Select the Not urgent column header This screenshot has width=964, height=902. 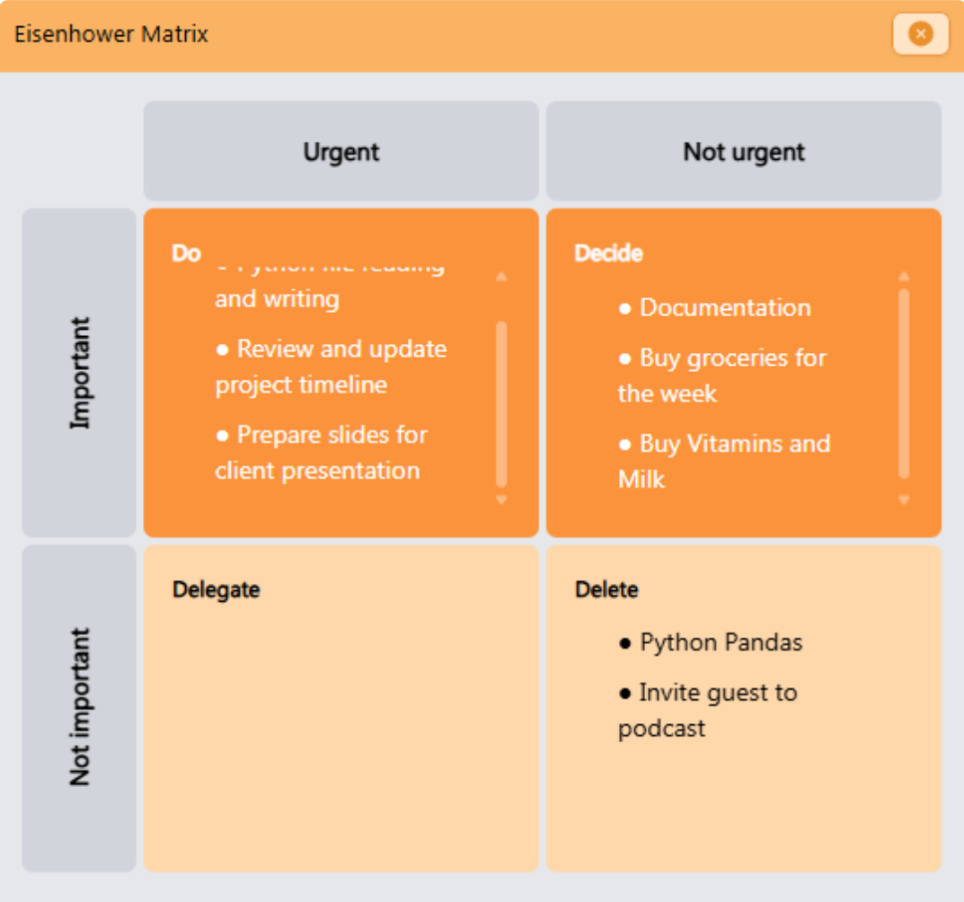[x=745, y=151]
